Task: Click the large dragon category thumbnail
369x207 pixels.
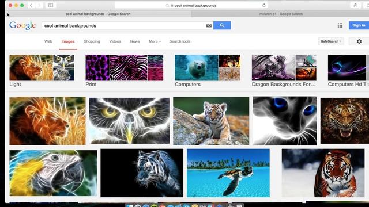Action: pyautogui.click(x=273, y=67)
